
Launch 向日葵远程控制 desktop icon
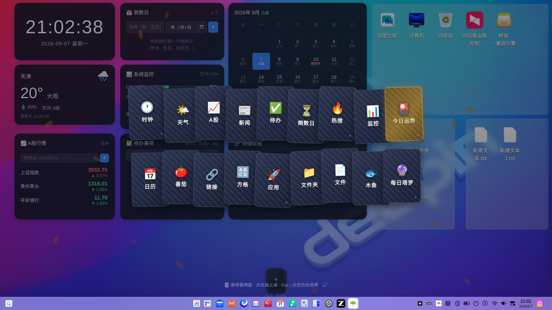[474, 29]
